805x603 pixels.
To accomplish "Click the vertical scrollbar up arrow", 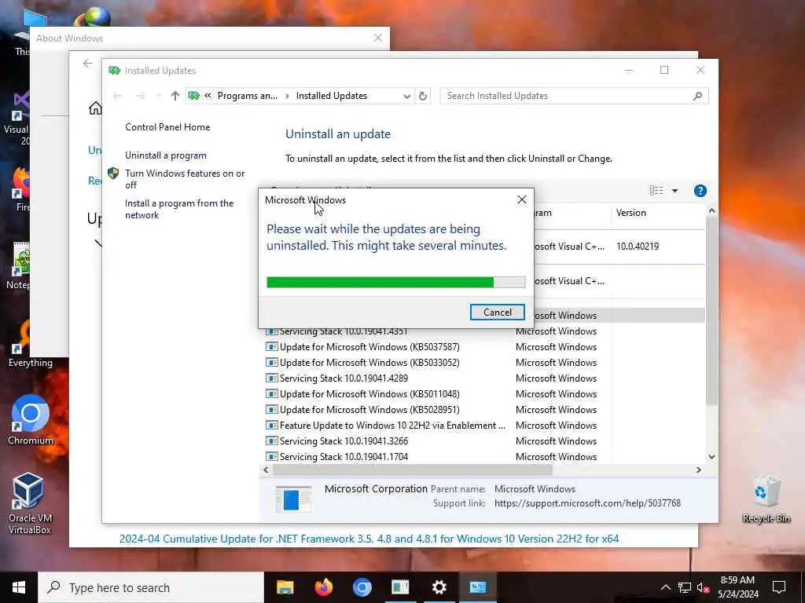I will (x=711, y=210).
